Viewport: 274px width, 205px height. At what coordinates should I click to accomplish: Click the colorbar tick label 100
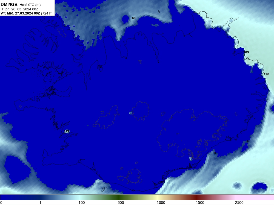click(82, 203)
